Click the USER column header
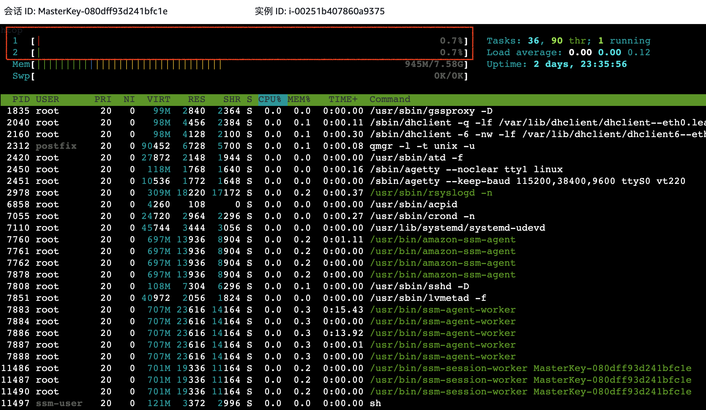706x410 pixels. click(48, 99)
